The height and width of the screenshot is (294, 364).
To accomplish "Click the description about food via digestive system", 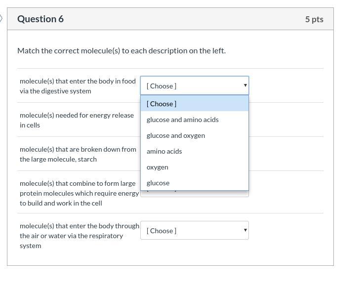I will 78,86.
